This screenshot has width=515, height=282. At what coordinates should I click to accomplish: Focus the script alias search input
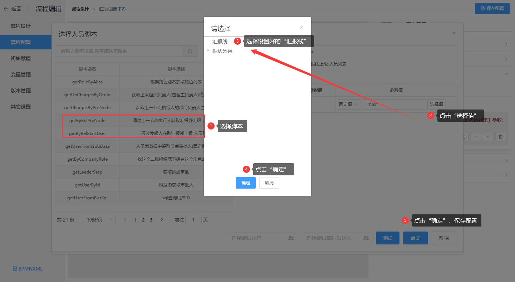119,51
